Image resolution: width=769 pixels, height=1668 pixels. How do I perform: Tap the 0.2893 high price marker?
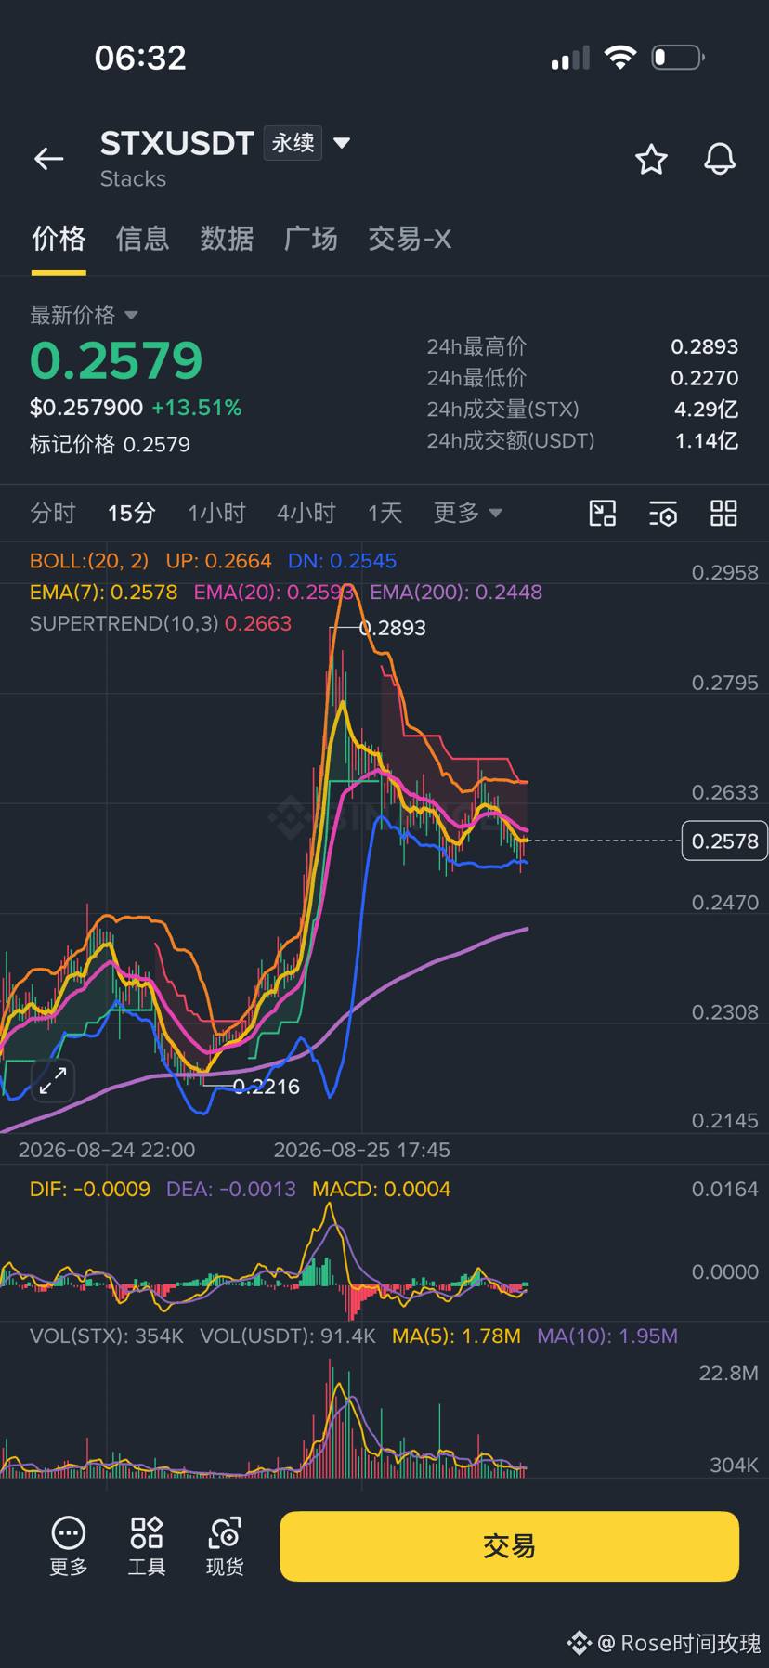click(x=393, y=629)
